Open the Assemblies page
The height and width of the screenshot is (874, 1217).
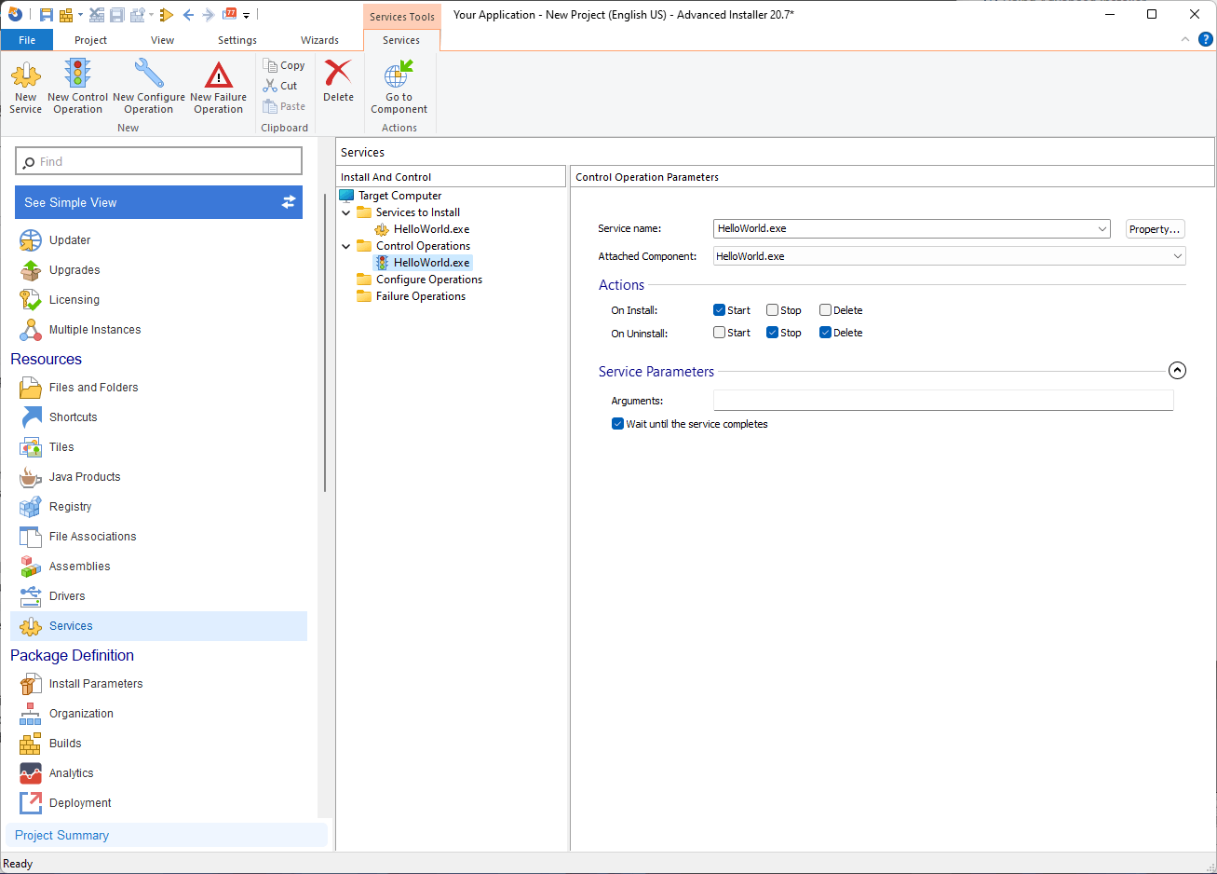[158, 567]
